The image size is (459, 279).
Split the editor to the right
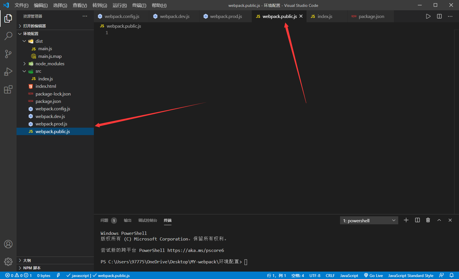pos(439,16)
